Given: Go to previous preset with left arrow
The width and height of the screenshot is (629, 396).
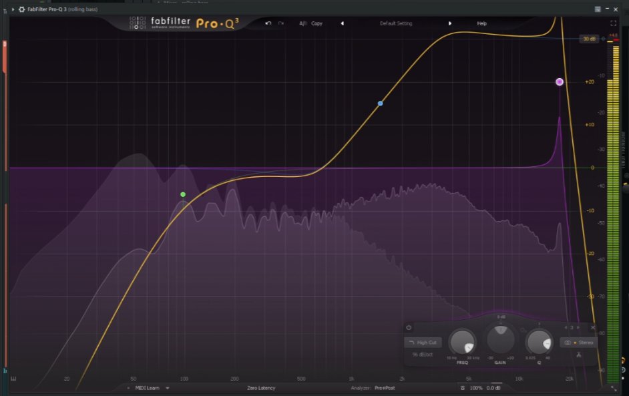Looking at the screenshot, I should tap(342, 23).
